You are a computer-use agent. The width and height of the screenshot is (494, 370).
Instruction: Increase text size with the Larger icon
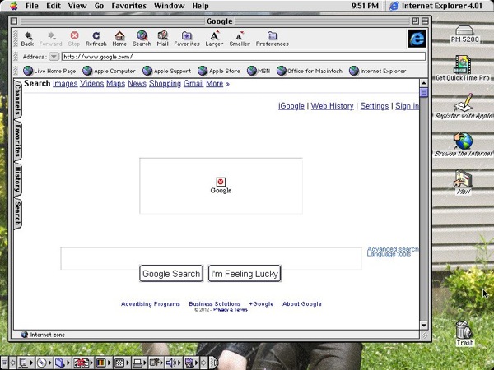pyautogui.click(x=214, y=39)
